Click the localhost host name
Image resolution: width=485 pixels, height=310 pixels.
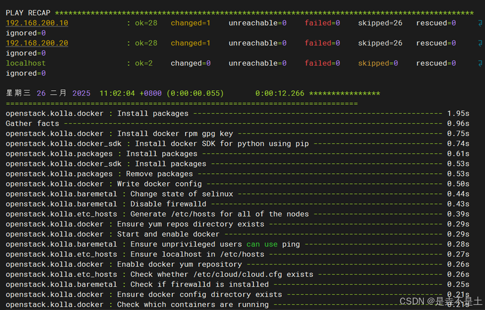[x=26, y=63]
